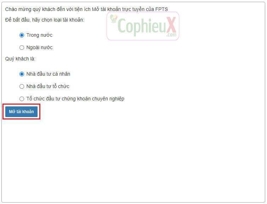Click the leaf icon in the CophieuX logo
Screen dimensions: 267x204
(x=114, y=19)
